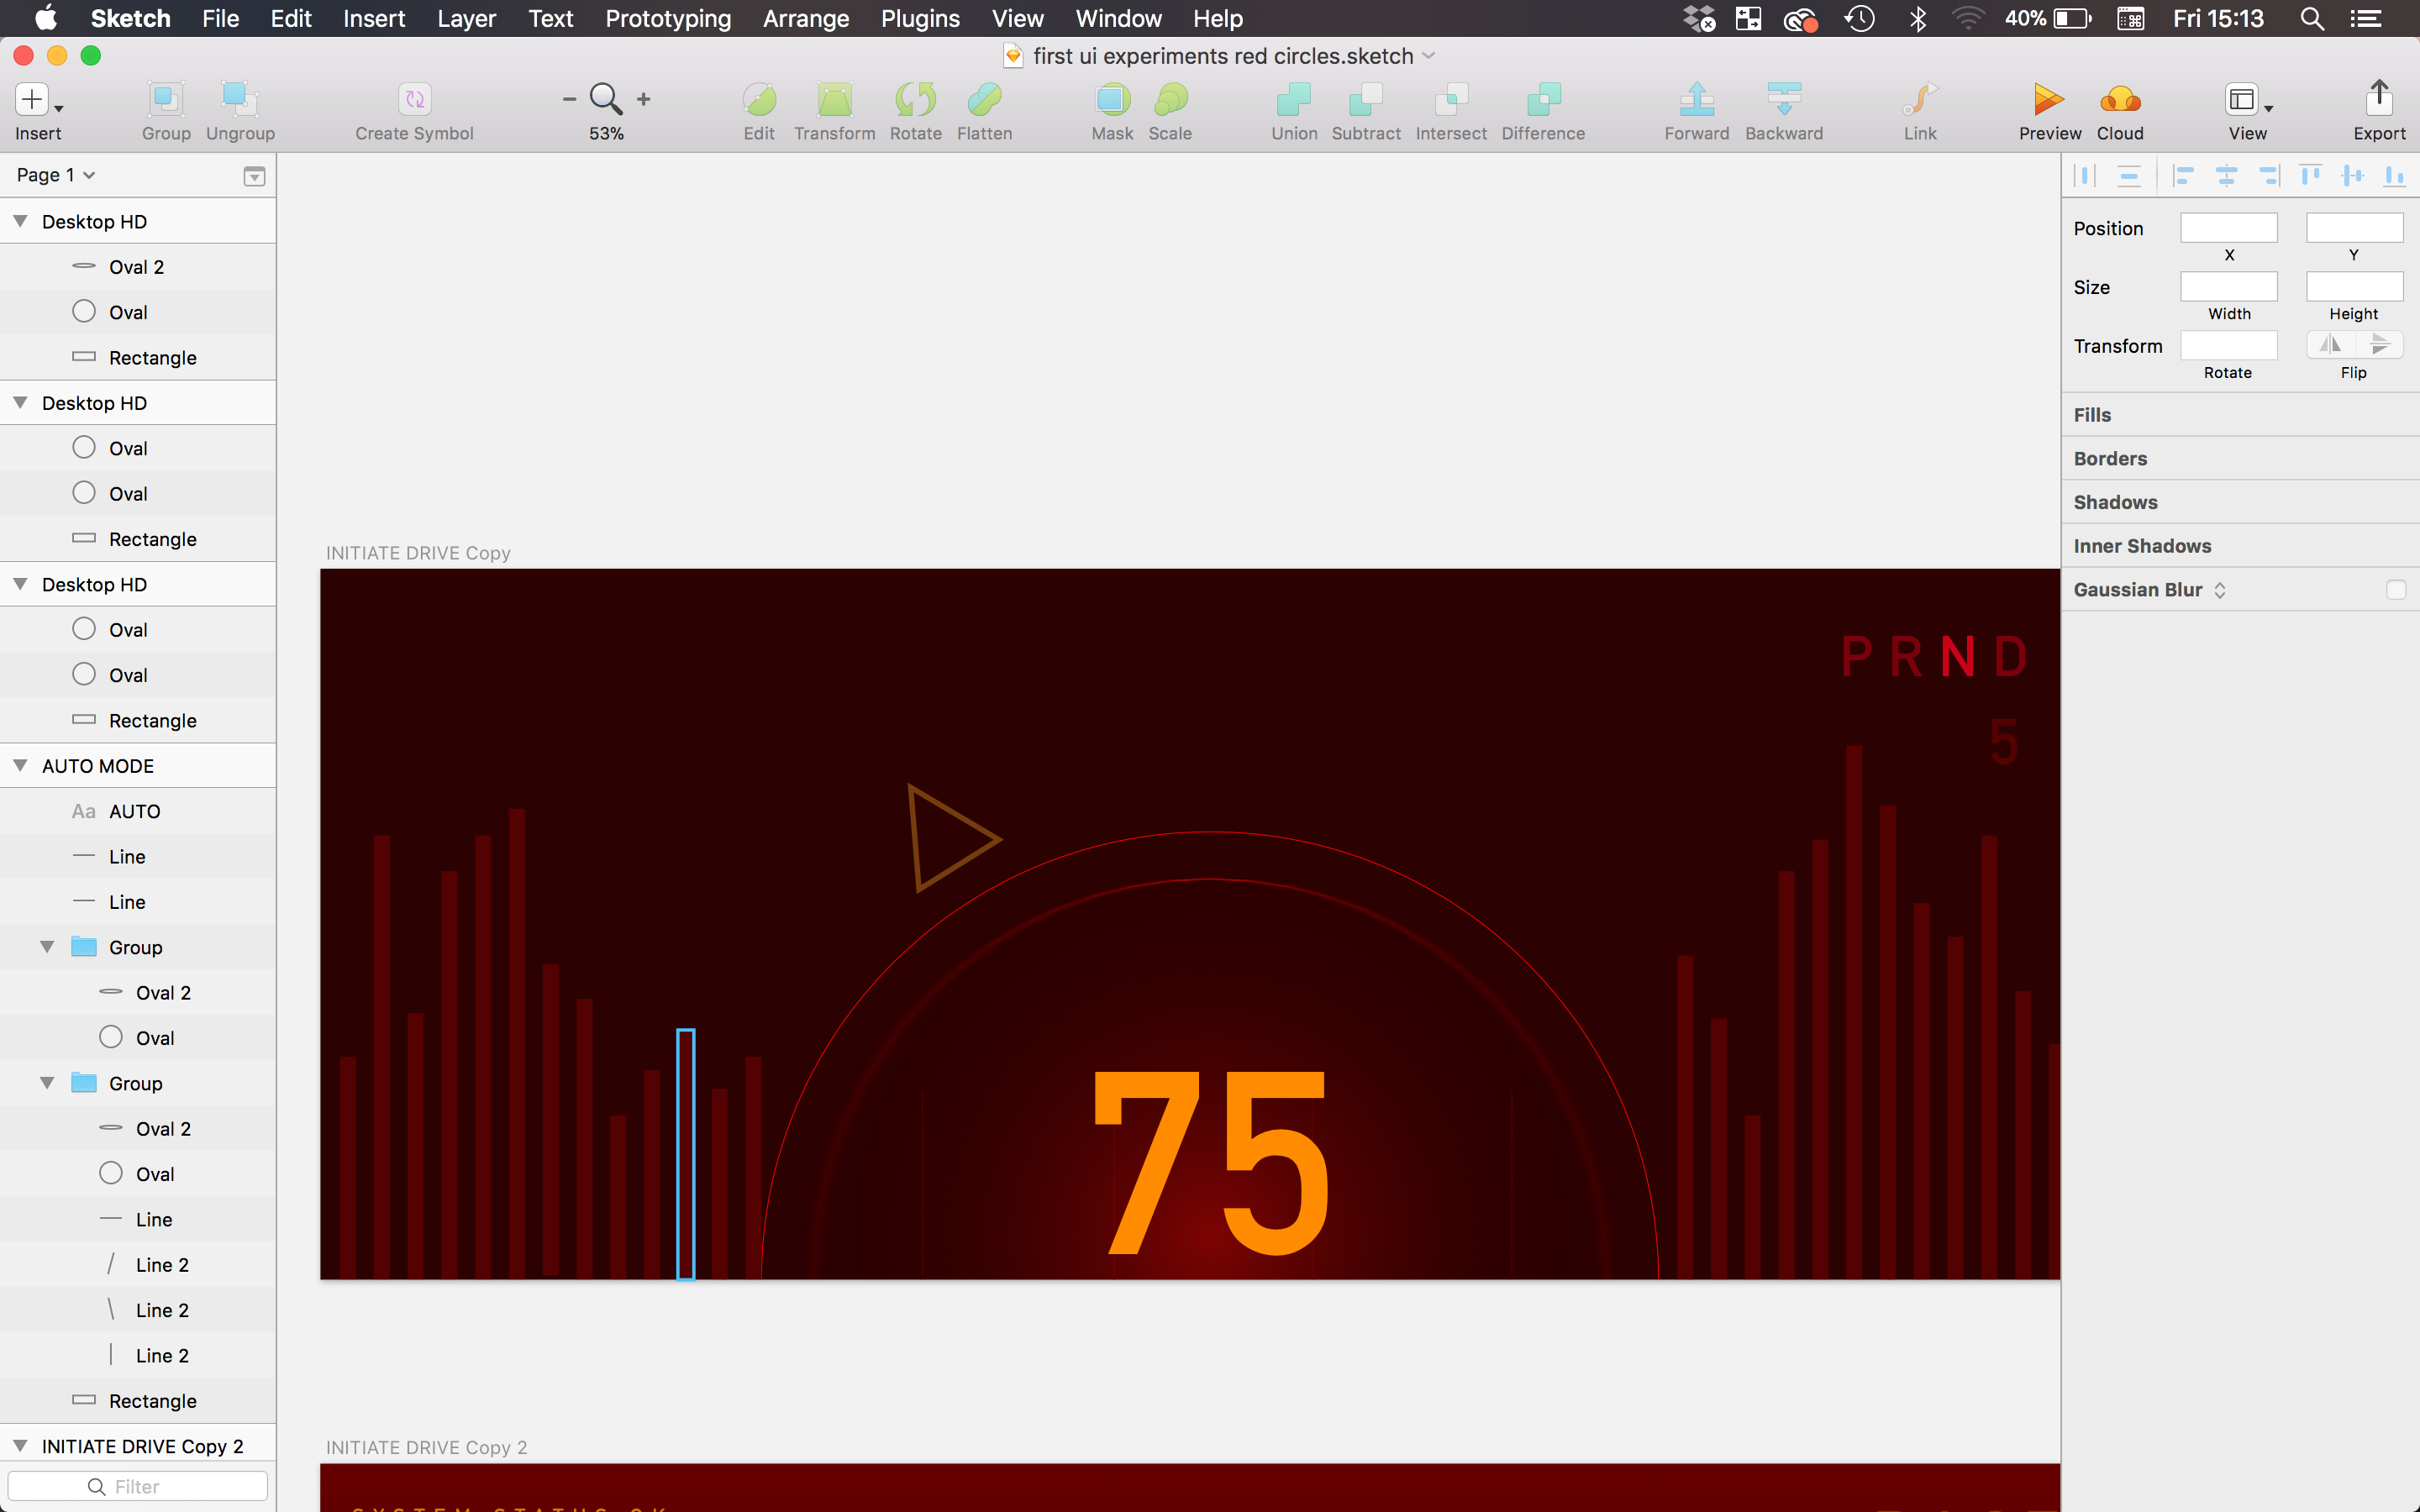Click the Link prototyping icon
Image resolution: width=2420 pixels, height=1512 pixels.
point(1919,99)
